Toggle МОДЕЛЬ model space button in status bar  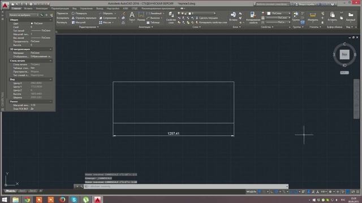tap(251, 192)
